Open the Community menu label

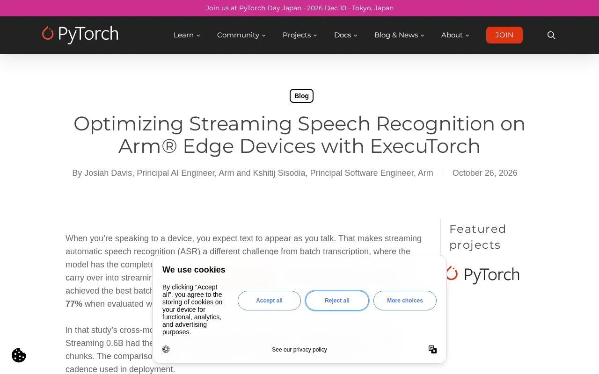click(x=238, y=35)
